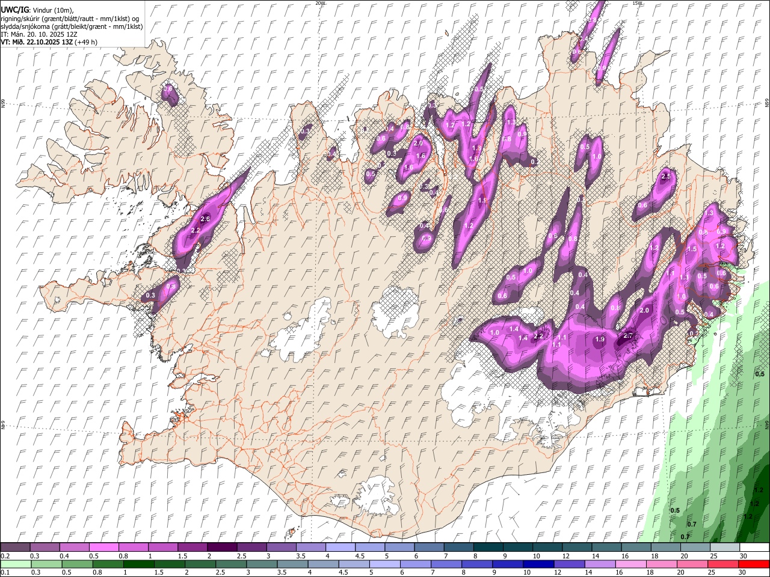Select the light green swatch between 0.3 and 0.5, green scale
The width and height of the screenshot is (770, 577).
click(x=46, y=564)
